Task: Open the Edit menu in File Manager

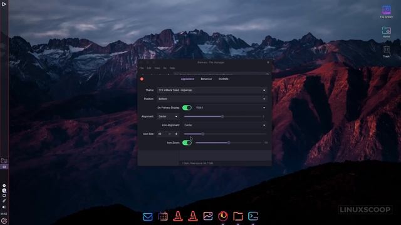Action: (x=149, y=68)
